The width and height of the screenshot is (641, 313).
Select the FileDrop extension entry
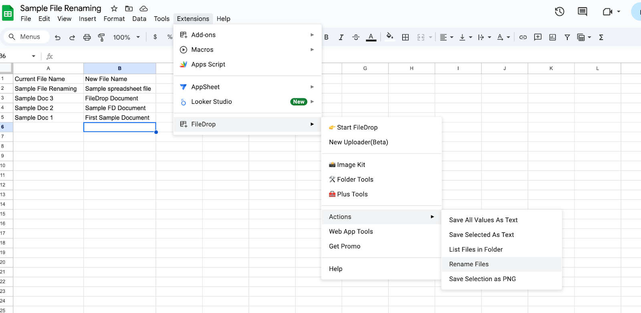tap(248, 124)
